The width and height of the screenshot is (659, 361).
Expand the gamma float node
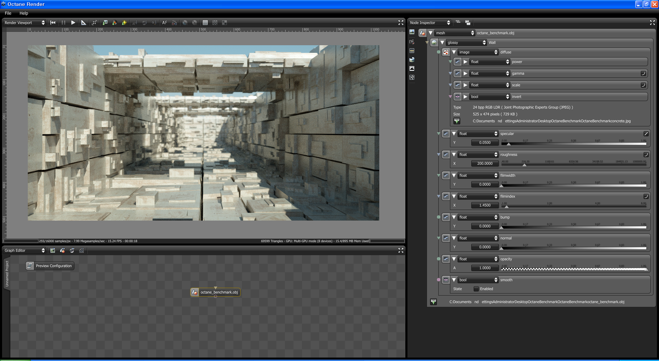465,73
